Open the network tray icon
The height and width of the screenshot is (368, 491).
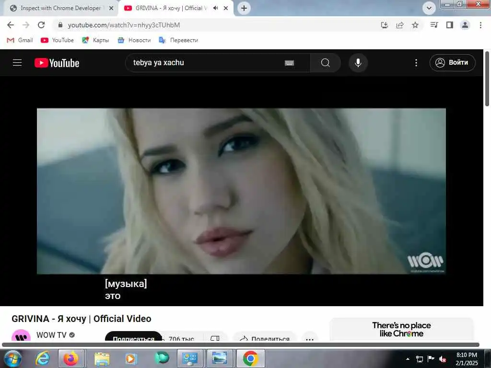[x=420, y=359]
